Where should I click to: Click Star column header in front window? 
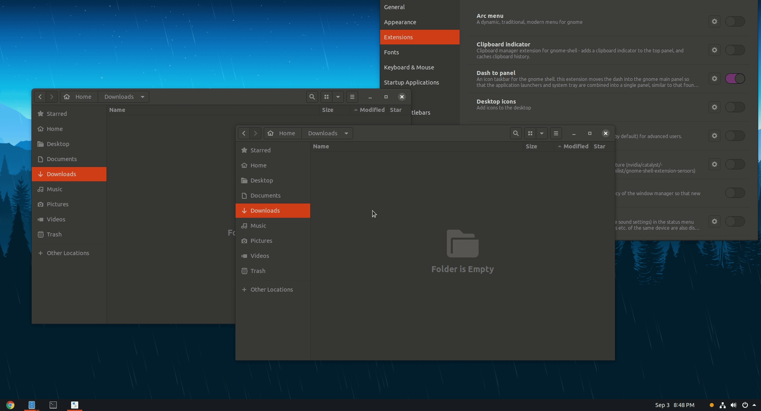pyautogui.click(x=602, y=146)
